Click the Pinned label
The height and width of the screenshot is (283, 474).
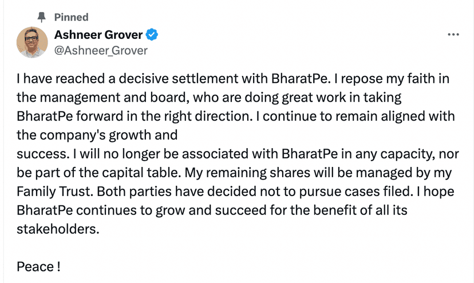click(71, 17)
